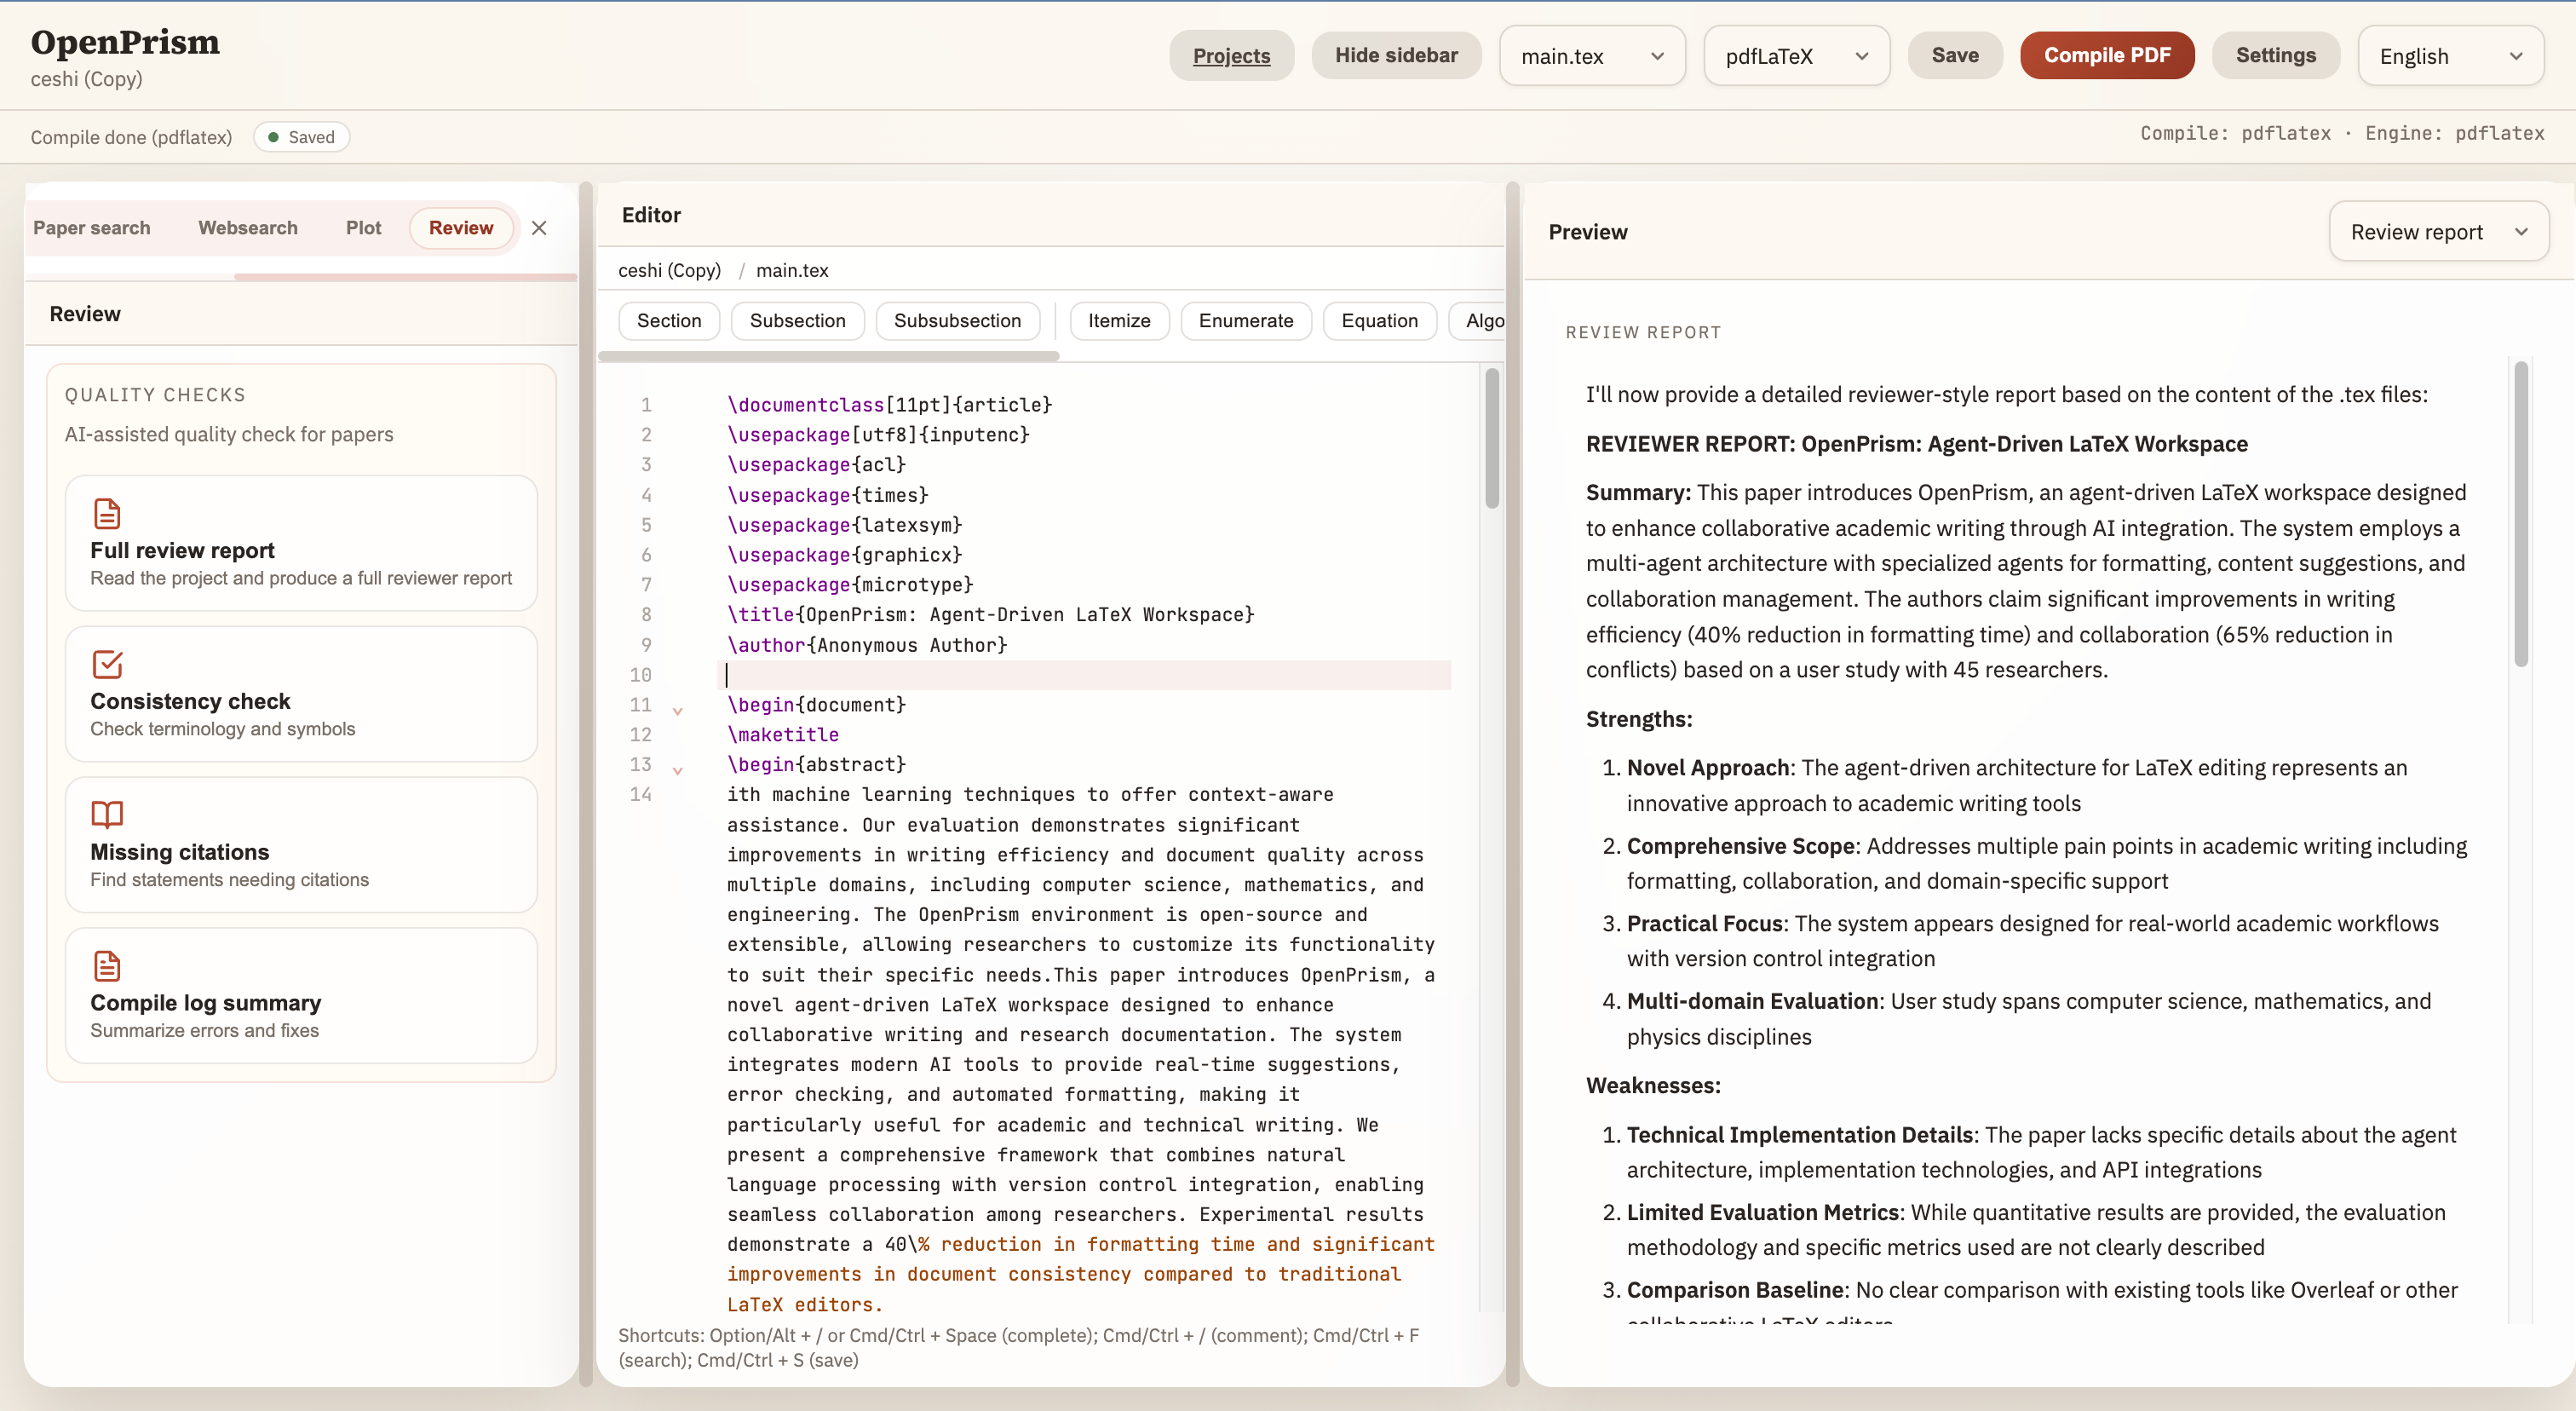Image resolution: width=2576 pixels, height=1411 pixels.
Task: Insert a Section from the editor toolbar
Action: pyautogui.click(x=669, y=321)
